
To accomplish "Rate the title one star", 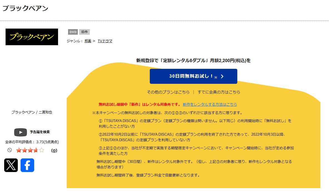I will click(19, 150).
